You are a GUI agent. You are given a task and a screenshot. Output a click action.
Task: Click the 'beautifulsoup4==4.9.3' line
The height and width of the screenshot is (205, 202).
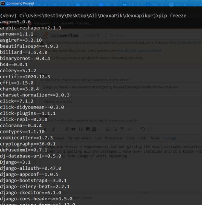(29, 46)
